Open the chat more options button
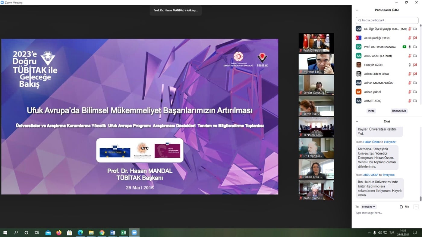Image resolution: width=422 pixels, height=237 pixels. tap(416, 207)
